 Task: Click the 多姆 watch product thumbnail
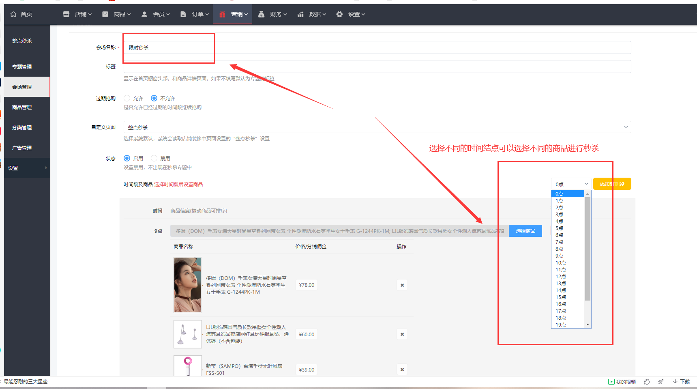click(x=188, y=285)
